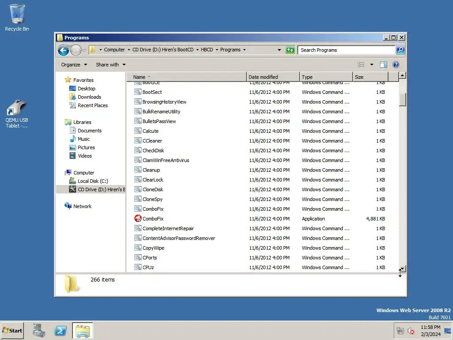
Task: Click the Pictures library icon
Action: click(x=73, y=147)
